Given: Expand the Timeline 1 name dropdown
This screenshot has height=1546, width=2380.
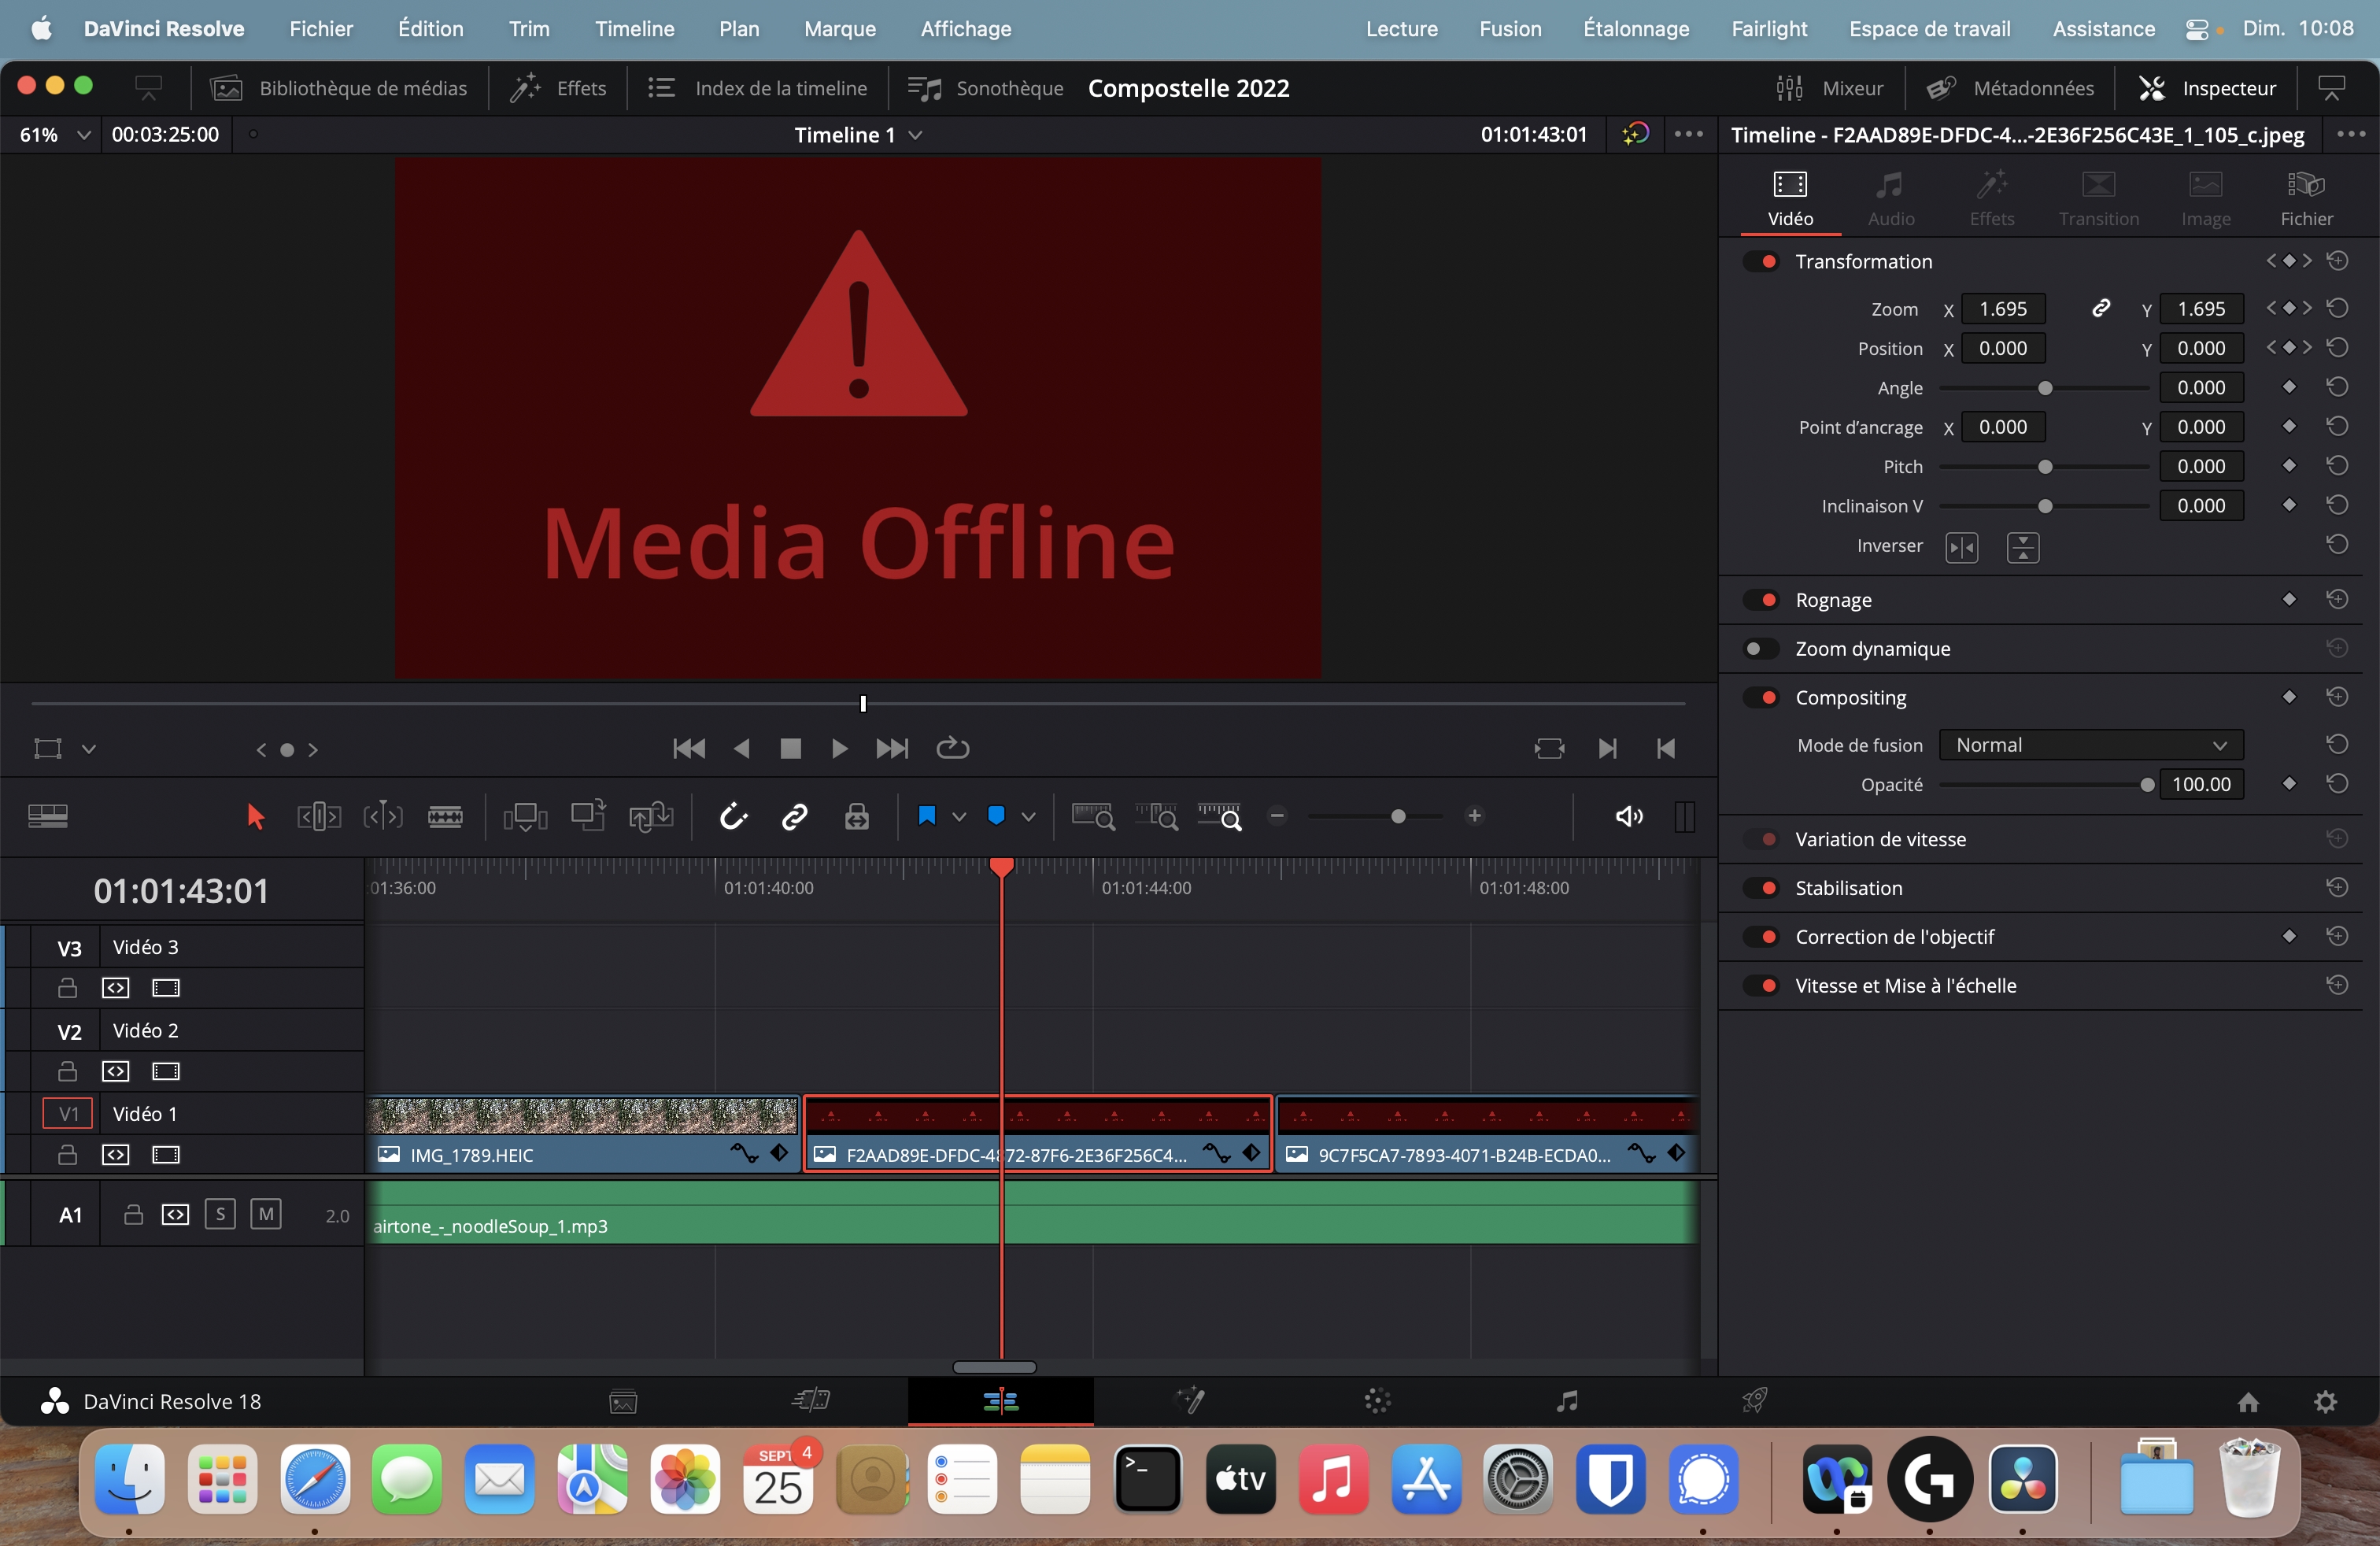Looking at the screenshot, I should tap(914, 135).
